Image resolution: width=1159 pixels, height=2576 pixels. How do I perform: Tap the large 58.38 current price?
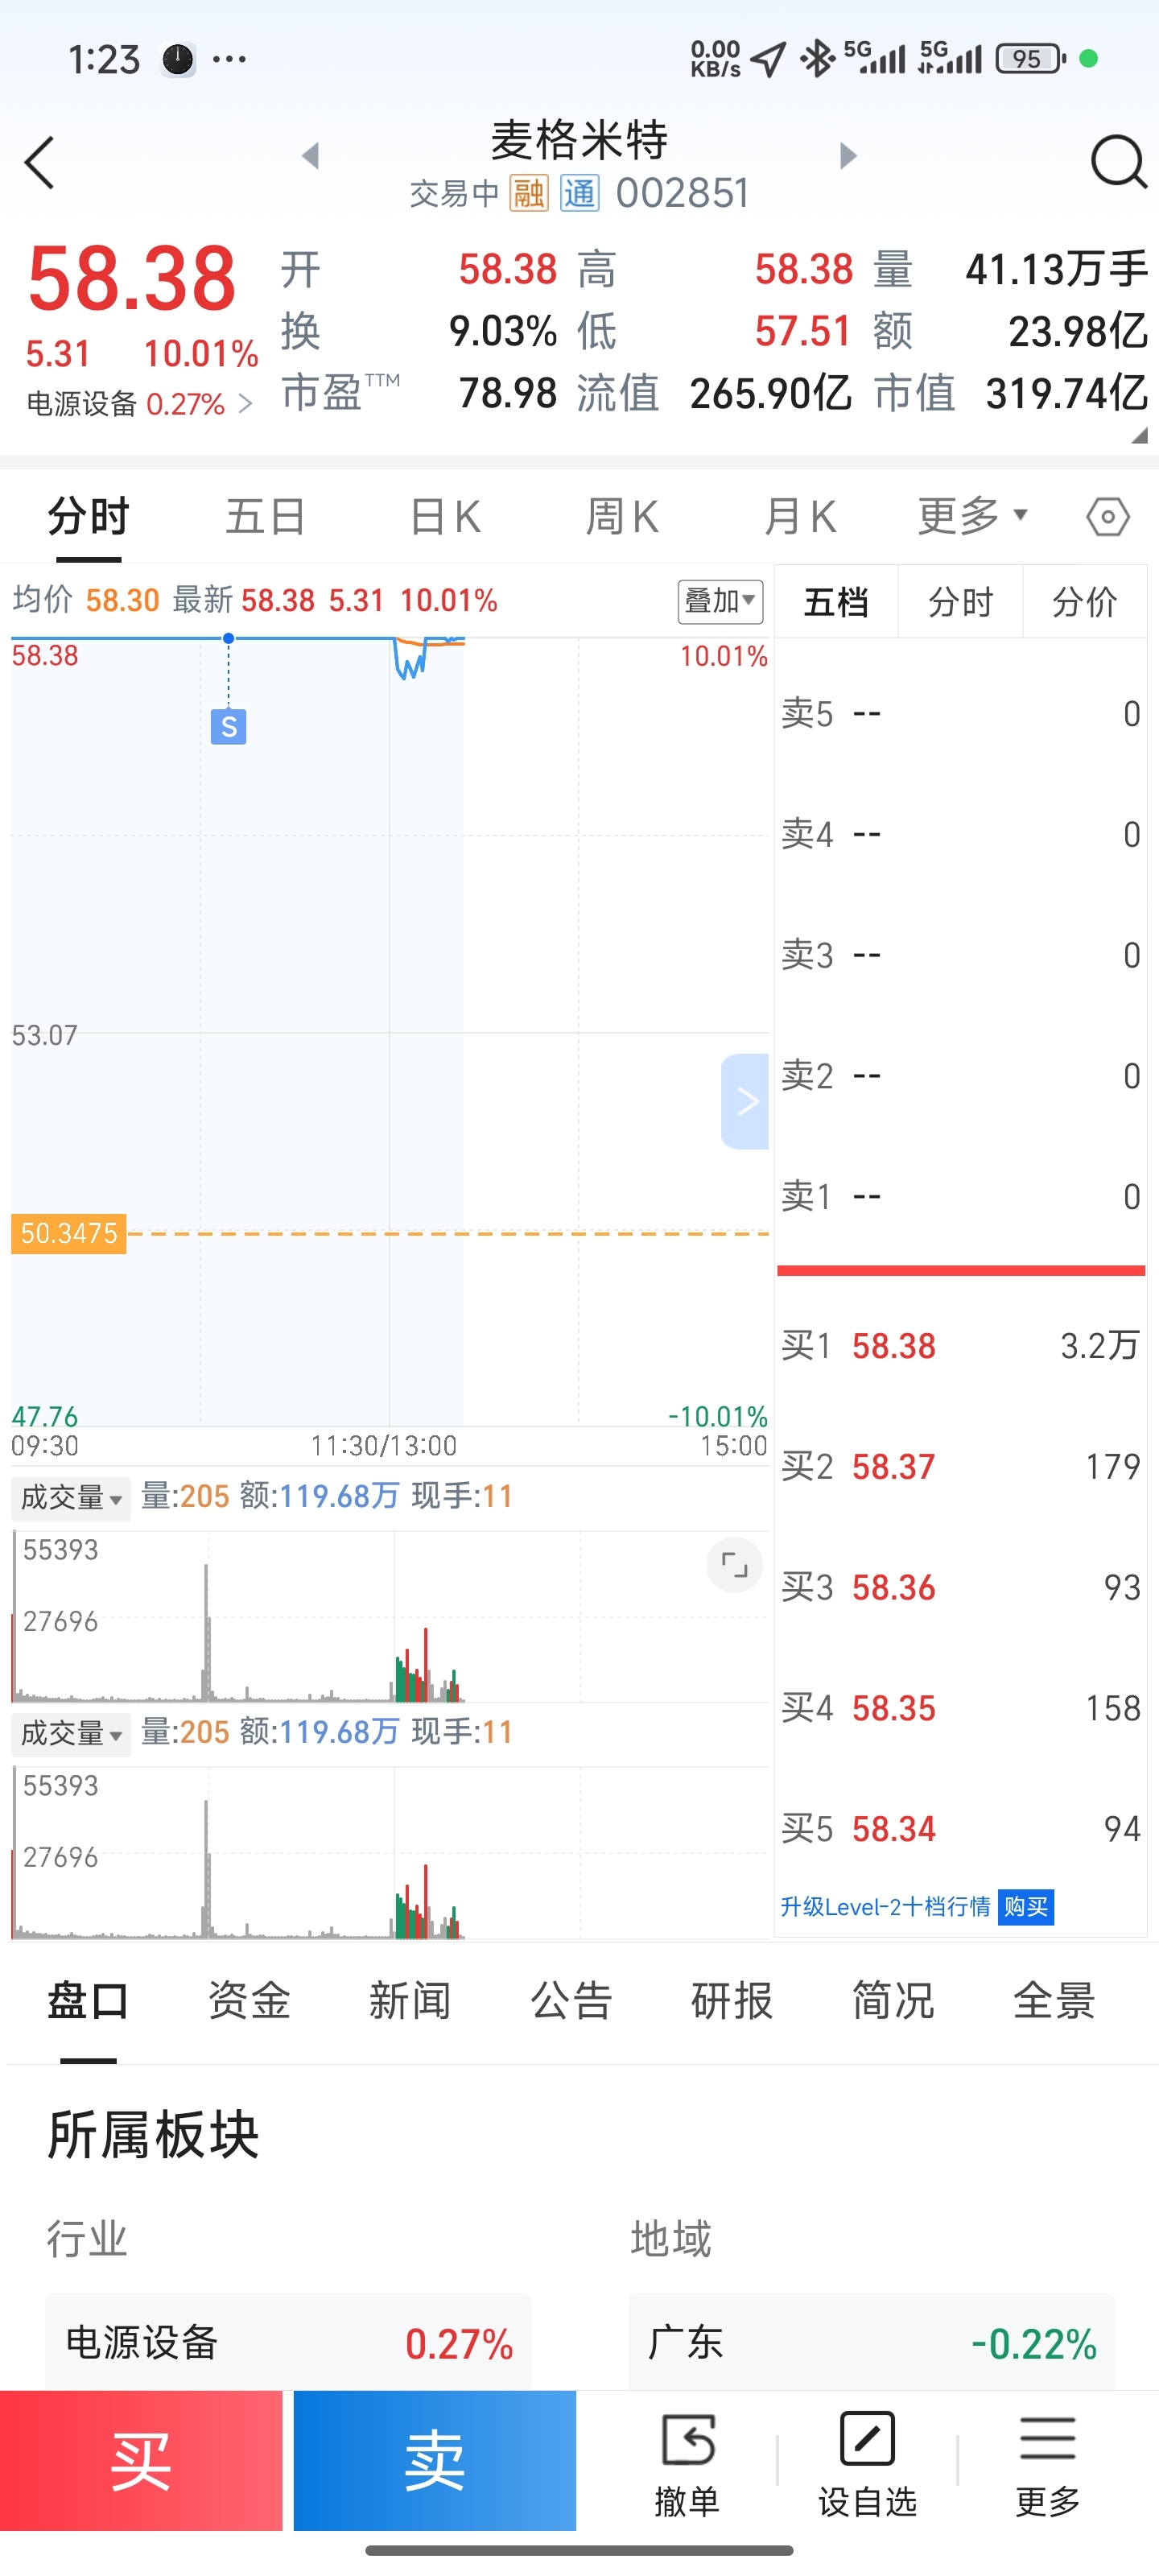[x=132, y=279]
